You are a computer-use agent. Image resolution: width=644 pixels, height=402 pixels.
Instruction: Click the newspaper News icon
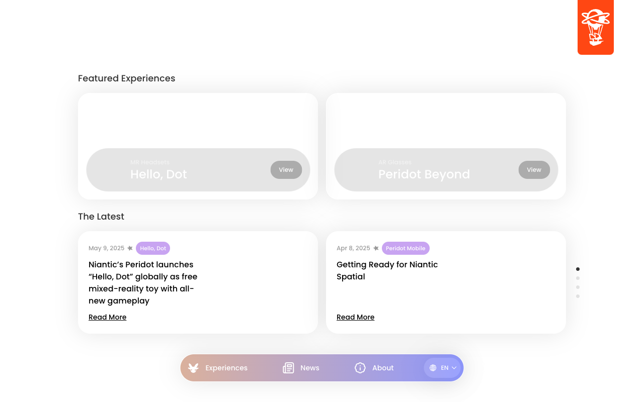pos(288,368)
